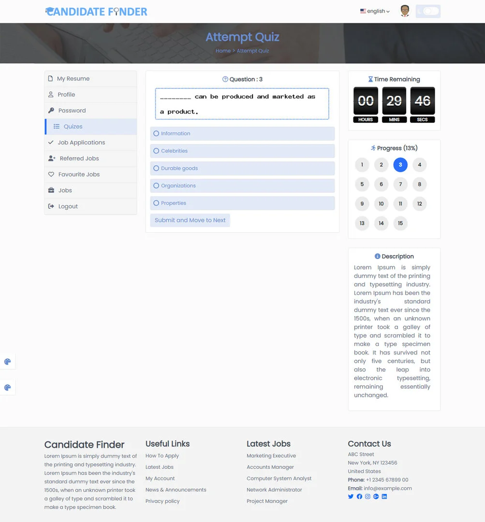Viewport: 485px width, 522px height.
Task: Click the LinkedIn icon in footer
Action: pos(384,496)
